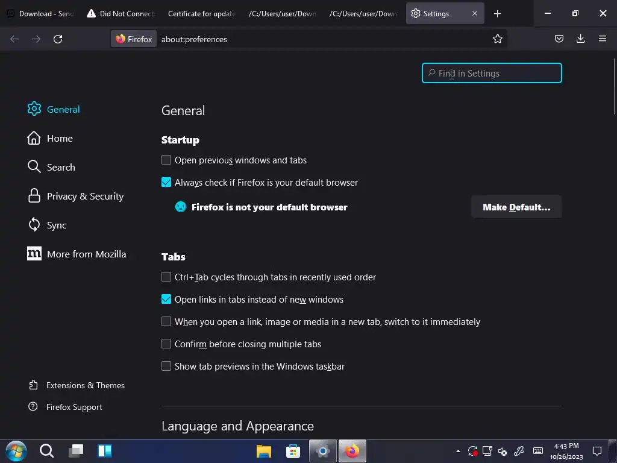Switch to first /C:/Users/user/Down tab
Screen dimensions: 617x463
coord(282,14)
